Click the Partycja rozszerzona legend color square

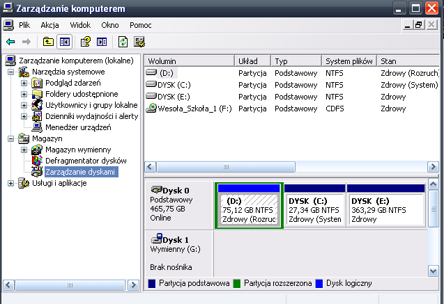click(237, 283)
